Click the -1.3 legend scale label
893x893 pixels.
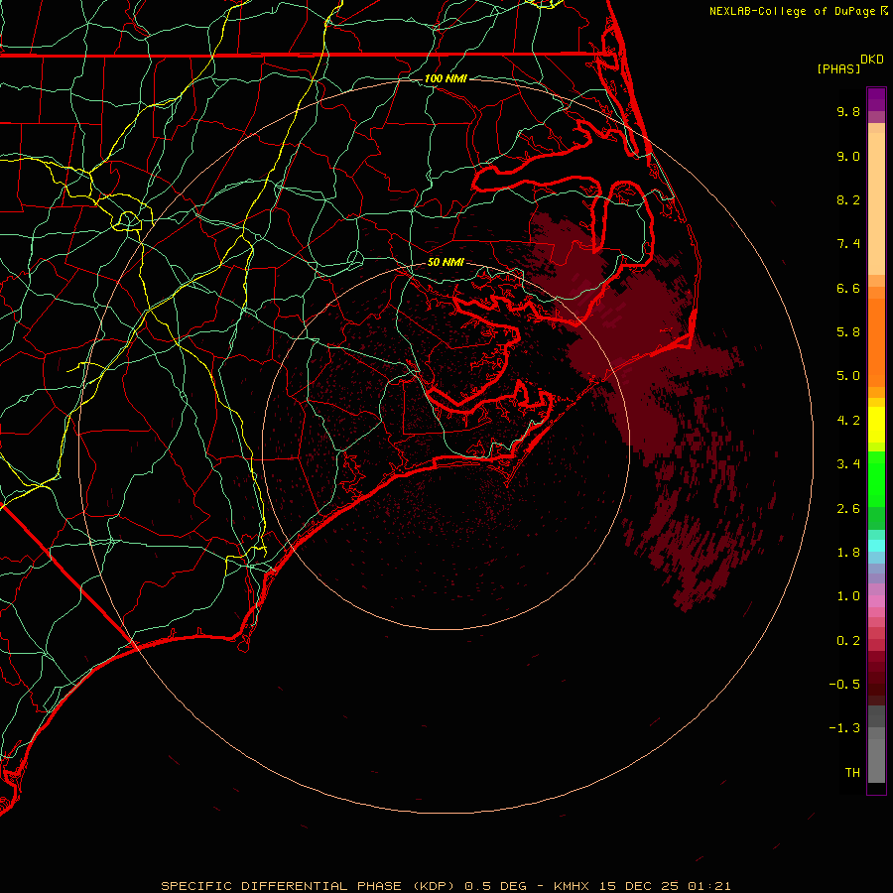(844, 728)
